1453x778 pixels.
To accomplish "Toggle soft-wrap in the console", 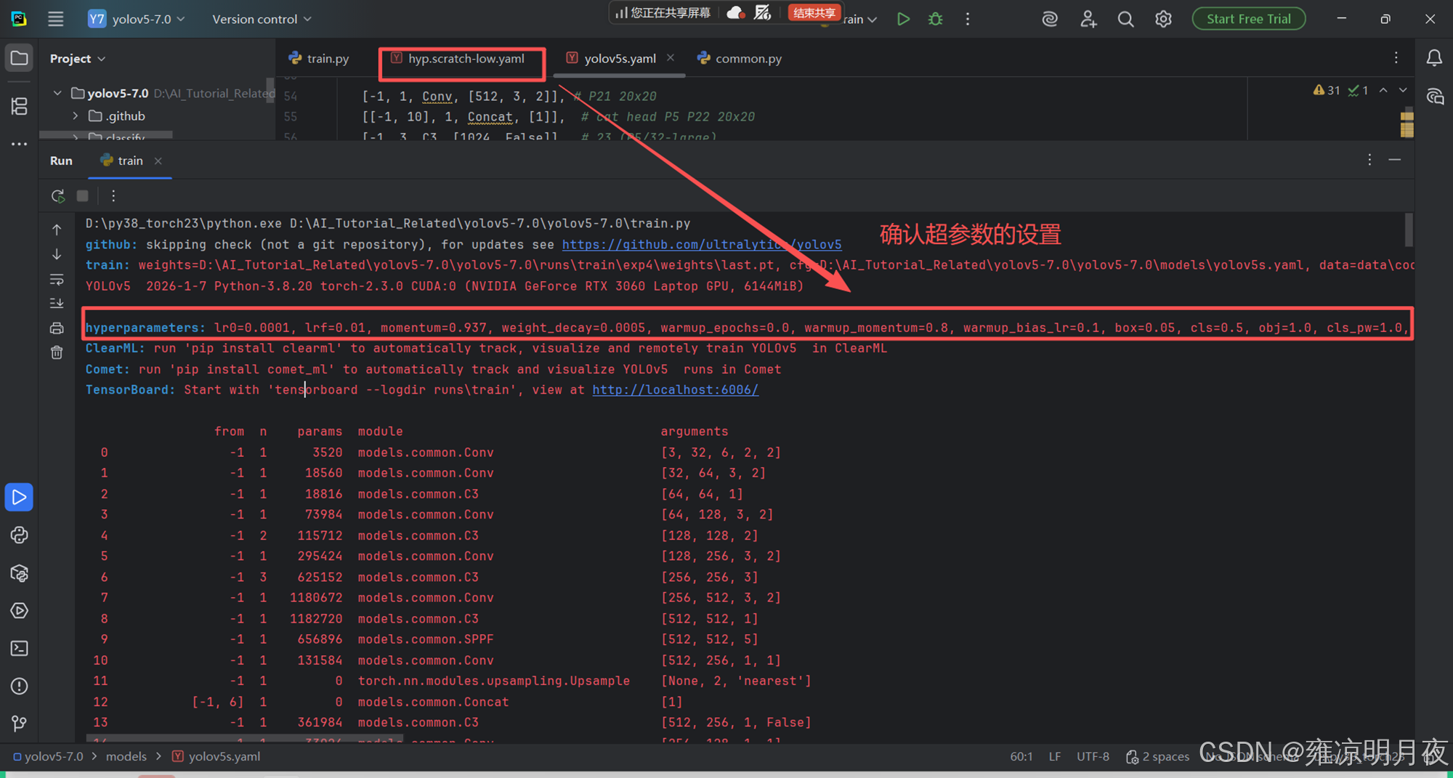I will [57, 279].
